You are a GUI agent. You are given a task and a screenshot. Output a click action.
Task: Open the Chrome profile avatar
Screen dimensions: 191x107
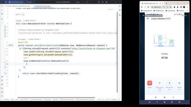(x=184, y=7)
